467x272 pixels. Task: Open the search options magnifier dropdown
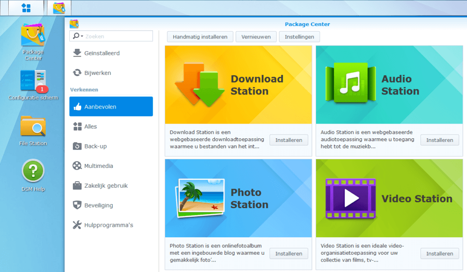(78, 36)
